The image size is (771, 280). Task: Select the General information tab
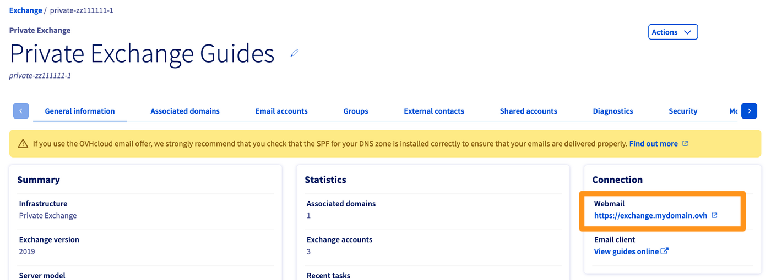(80, 111)
